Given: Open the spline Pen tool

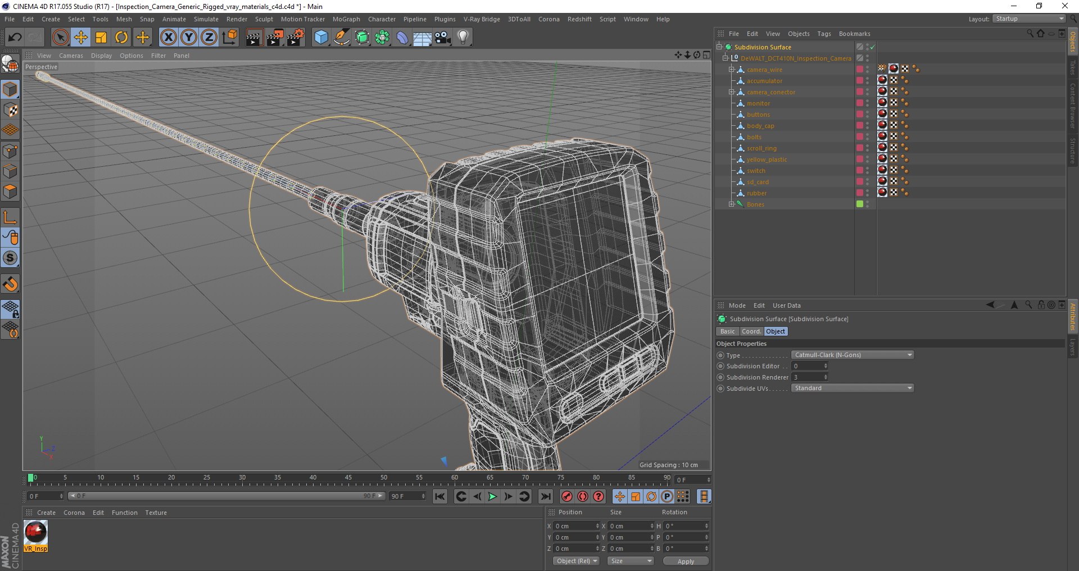Looking at the screenshot, I should pos(341,38).
